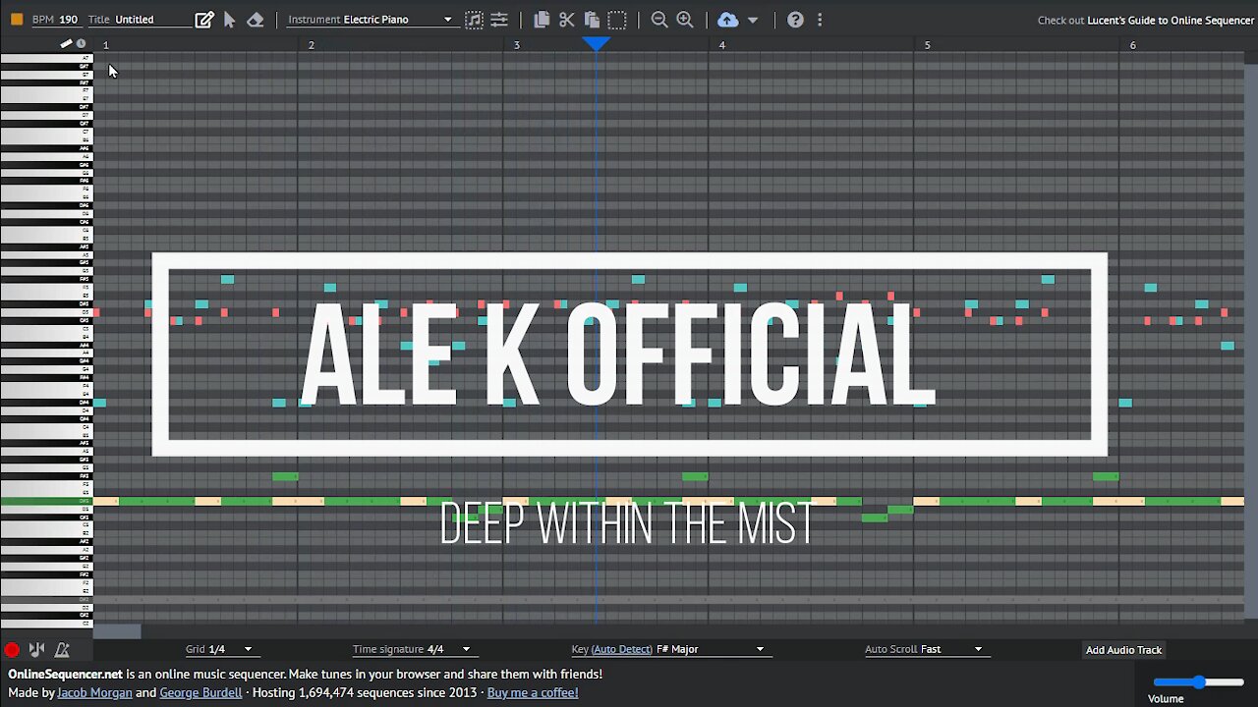
Task: Open Lucent's Guide to Online Sequencer link
Action: 1171,20
